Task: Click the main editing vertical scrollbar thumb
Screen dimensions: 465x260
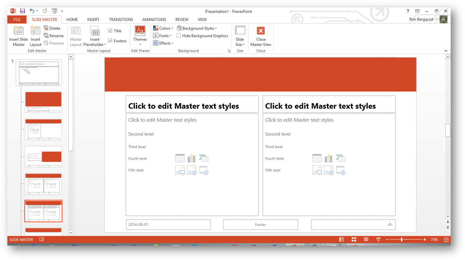Action: click(x=447, y=130)
